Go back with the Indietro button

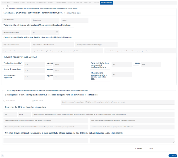[x=139, y=149]
